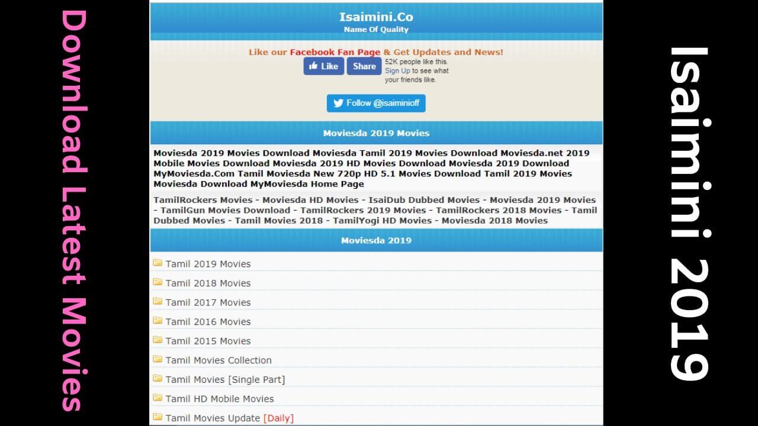The image size is (758, 426).
Task: Click the Tamil Movies 2018 link
Action: (x=279, y=220)
